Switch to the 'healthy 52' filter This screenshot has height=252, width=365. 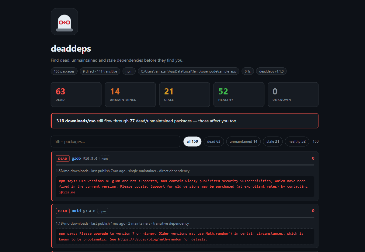pos(297,141)
